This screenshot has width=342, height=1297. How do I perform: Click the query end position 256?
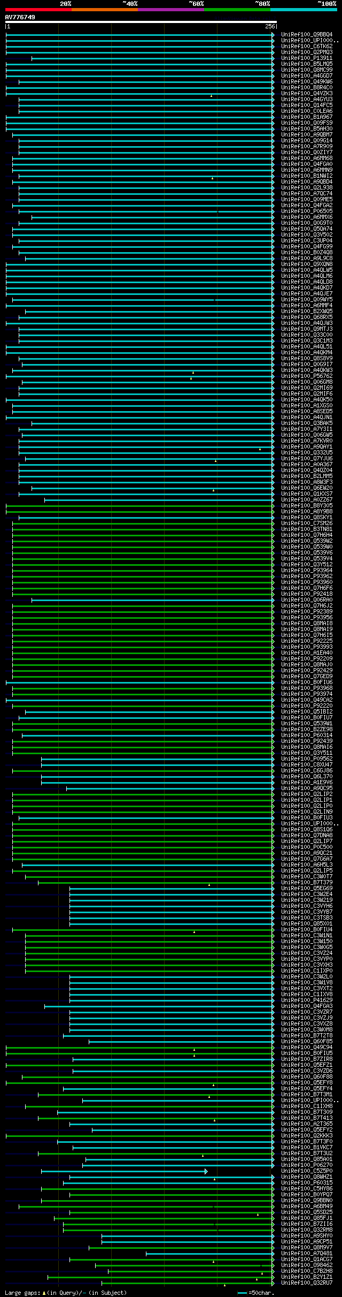[270, 26]
